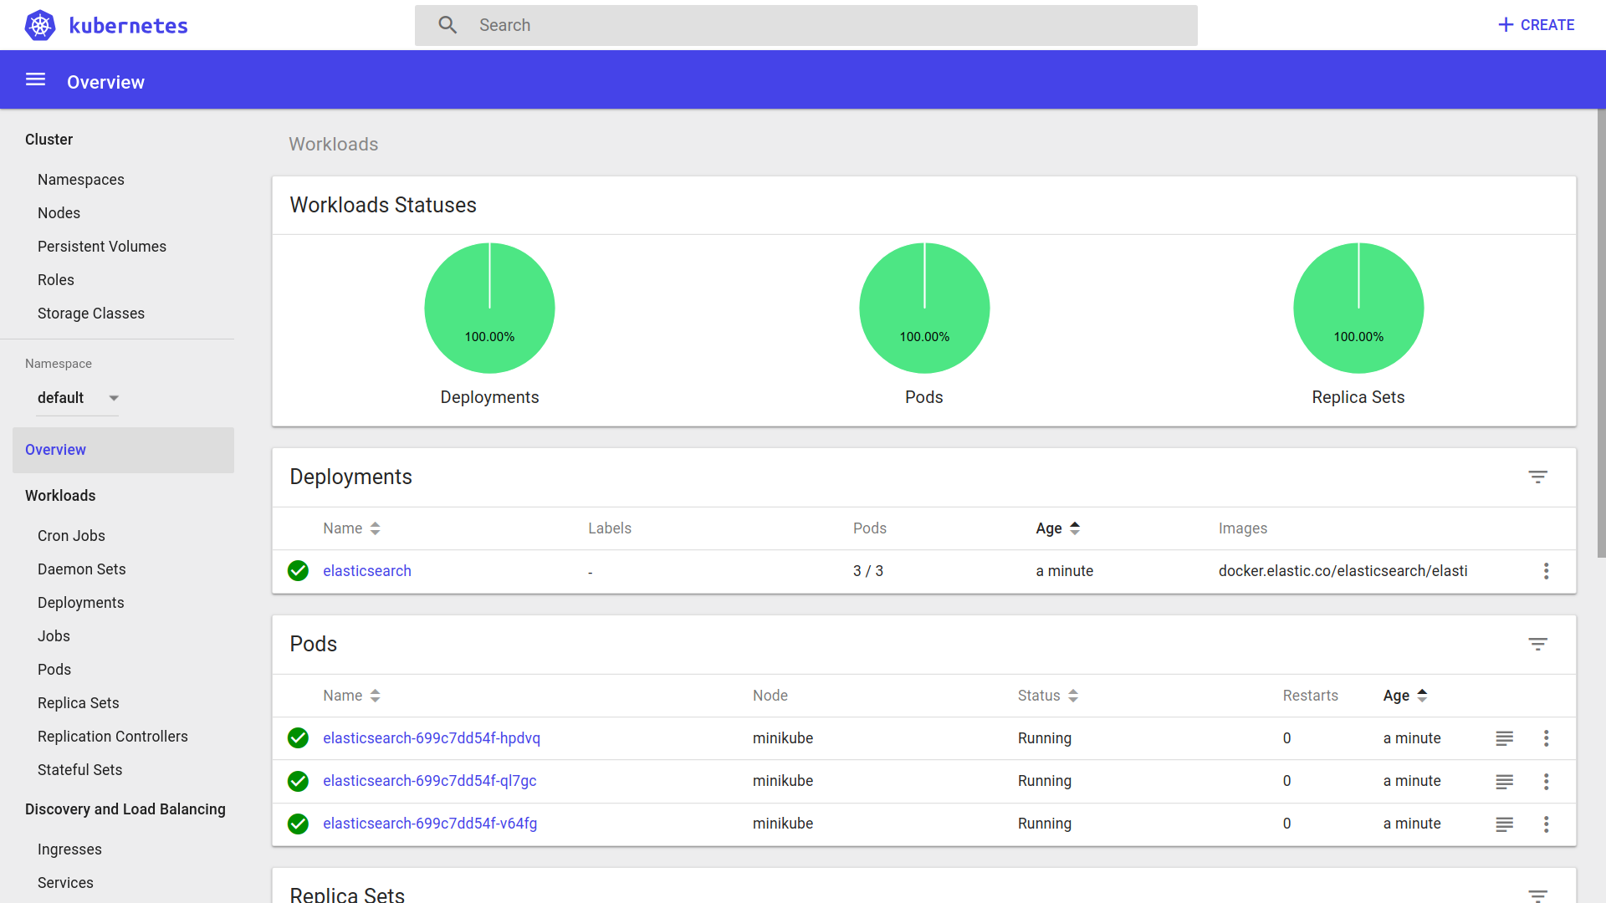Go to Persistent Volumes in sidebar

pos(102,247)
